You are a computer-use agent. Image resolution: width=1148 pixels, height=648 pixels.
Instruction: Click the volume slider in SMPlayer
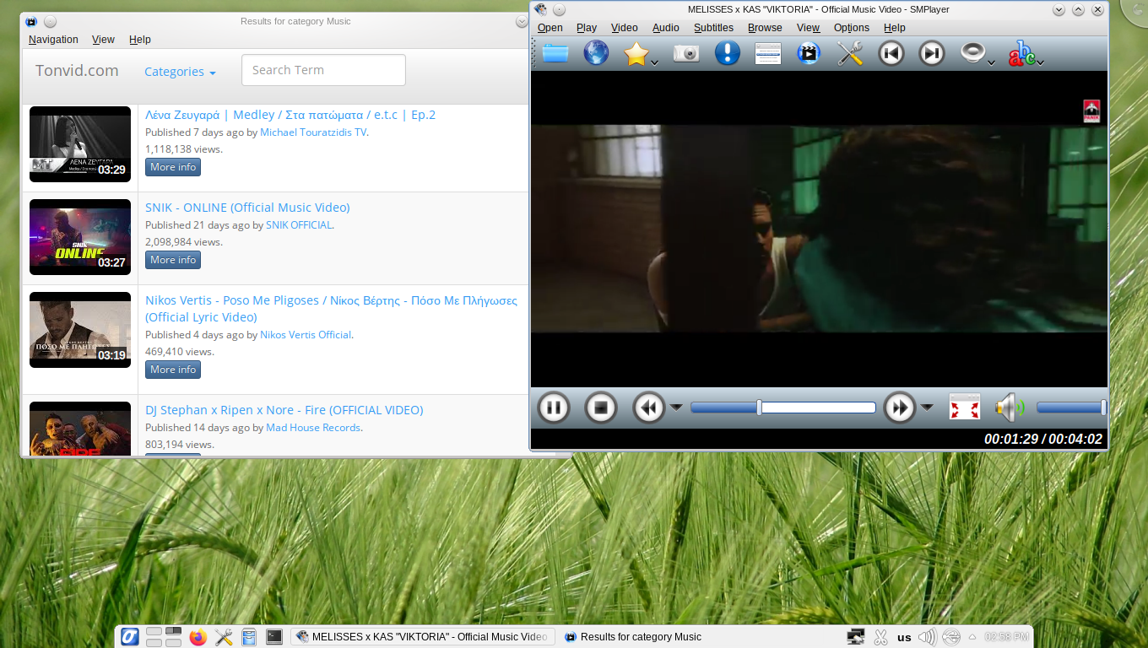[x=1071, y=408]
